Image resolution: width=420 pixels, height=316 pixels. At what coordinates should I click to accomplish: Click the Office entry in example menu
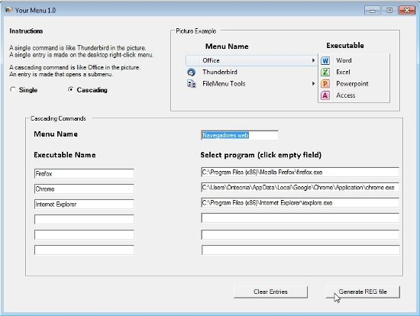click(251, 60)
